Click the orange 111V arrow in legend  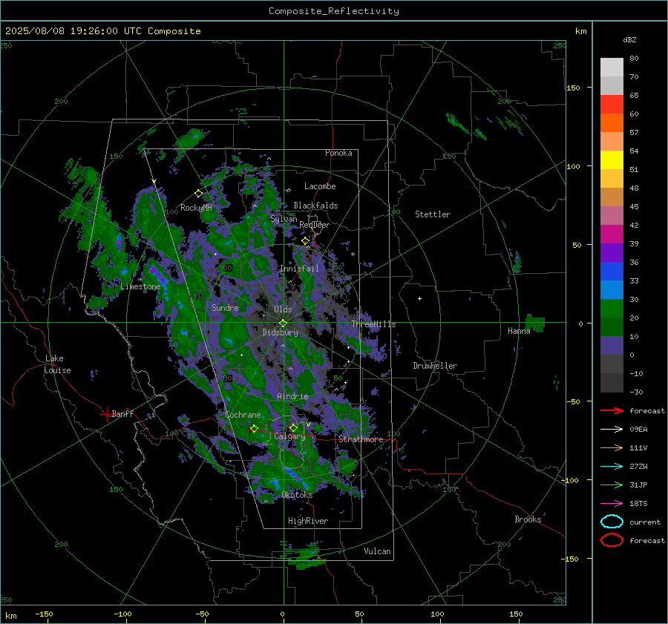click(x=612, y=447)
